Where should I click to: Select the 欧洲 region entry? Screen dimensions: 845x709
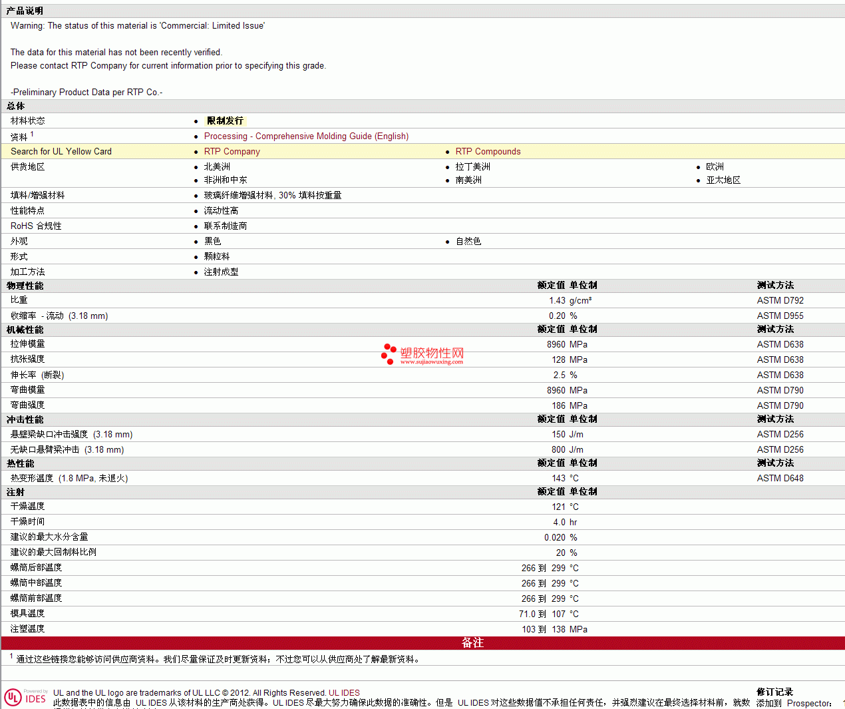[715, 166]
